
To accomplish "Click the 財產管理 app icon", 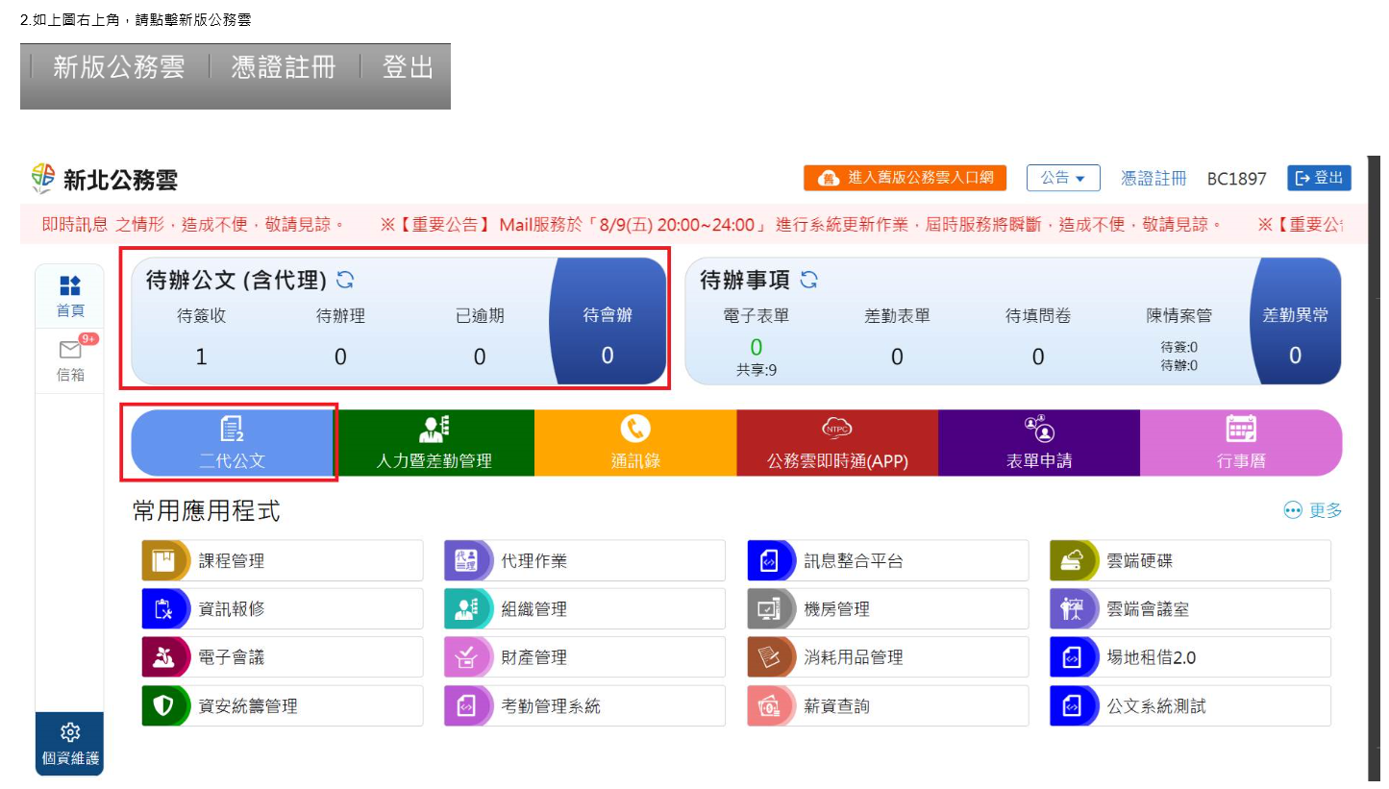I will point(466,657).
